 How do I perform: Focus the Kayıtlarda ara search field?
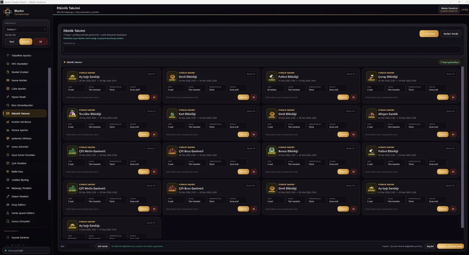tap(262, 49)
